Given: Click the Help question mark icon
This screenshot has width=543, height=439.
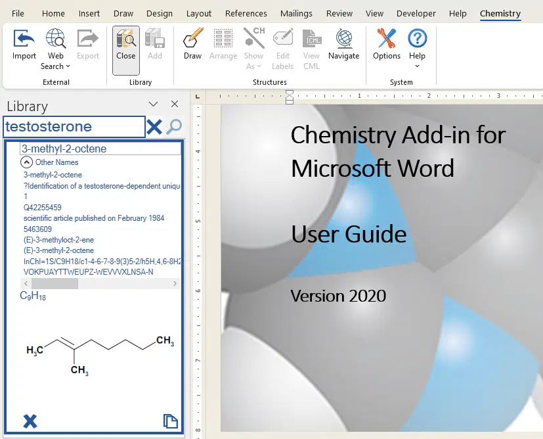Looking at the screenshot, I should click(x=418, y=38).
